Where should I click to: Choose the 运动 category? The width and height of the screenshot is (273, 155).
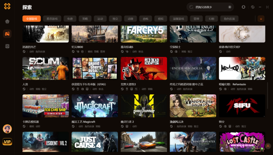(100, 19)
